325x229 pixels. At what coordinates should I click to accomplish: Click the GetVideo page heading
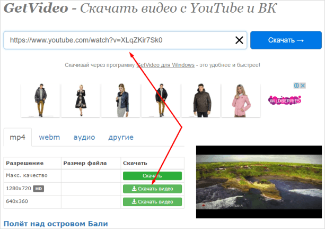click(x=140, y=8)
